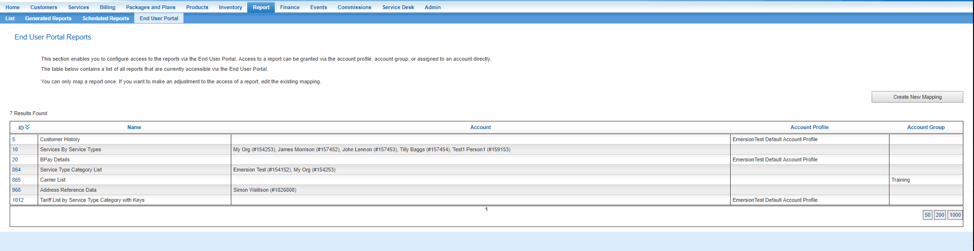Open report ID 1012 link
The height and width of the screenshot is (251, 974).
18,200
